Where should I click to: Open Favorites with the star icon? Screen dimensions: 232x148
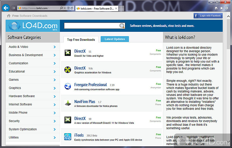tap(221, 8)
